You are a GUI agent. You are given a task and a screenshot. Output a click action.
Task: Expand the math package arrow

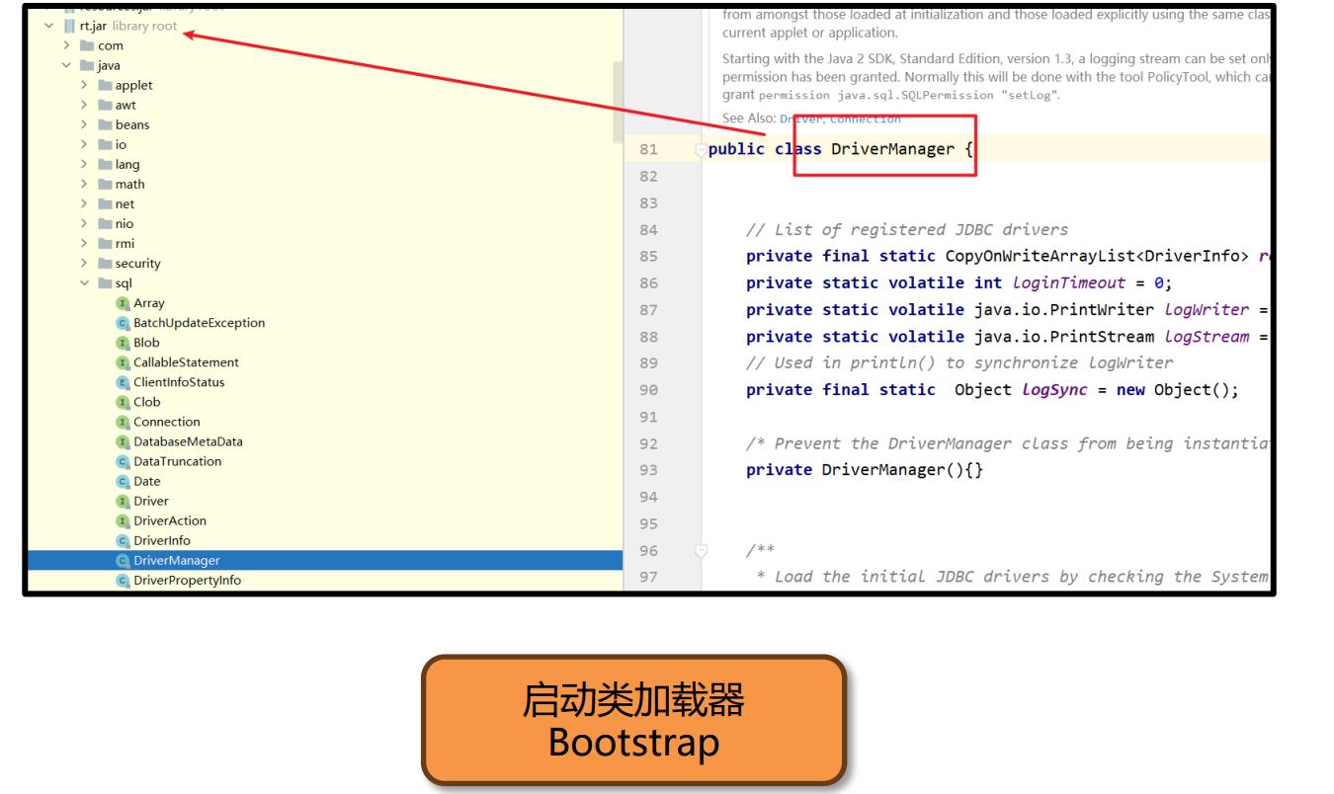click(85, 184)
